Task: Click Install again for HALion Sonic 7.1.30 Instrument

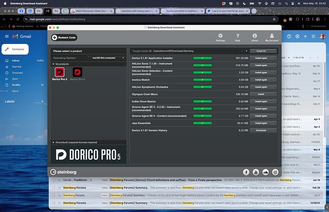Action: [x=261, y=65]
